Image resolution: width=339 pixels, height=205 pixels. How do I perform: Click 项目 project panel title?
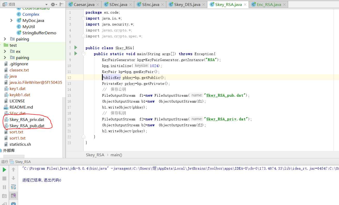(x=12, y=4)
